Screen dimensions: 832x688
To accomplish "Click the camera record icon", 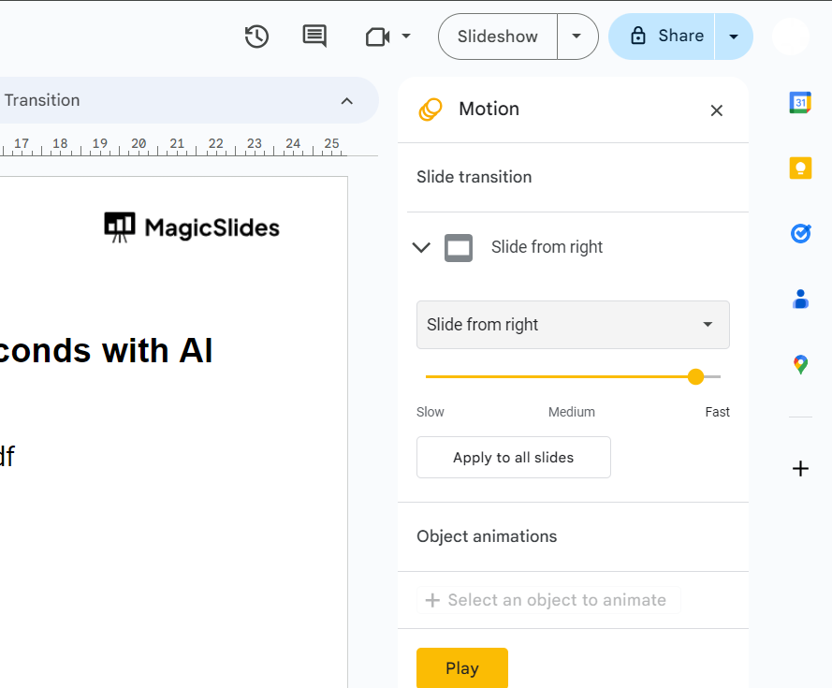I will click(x=377, y=37).
